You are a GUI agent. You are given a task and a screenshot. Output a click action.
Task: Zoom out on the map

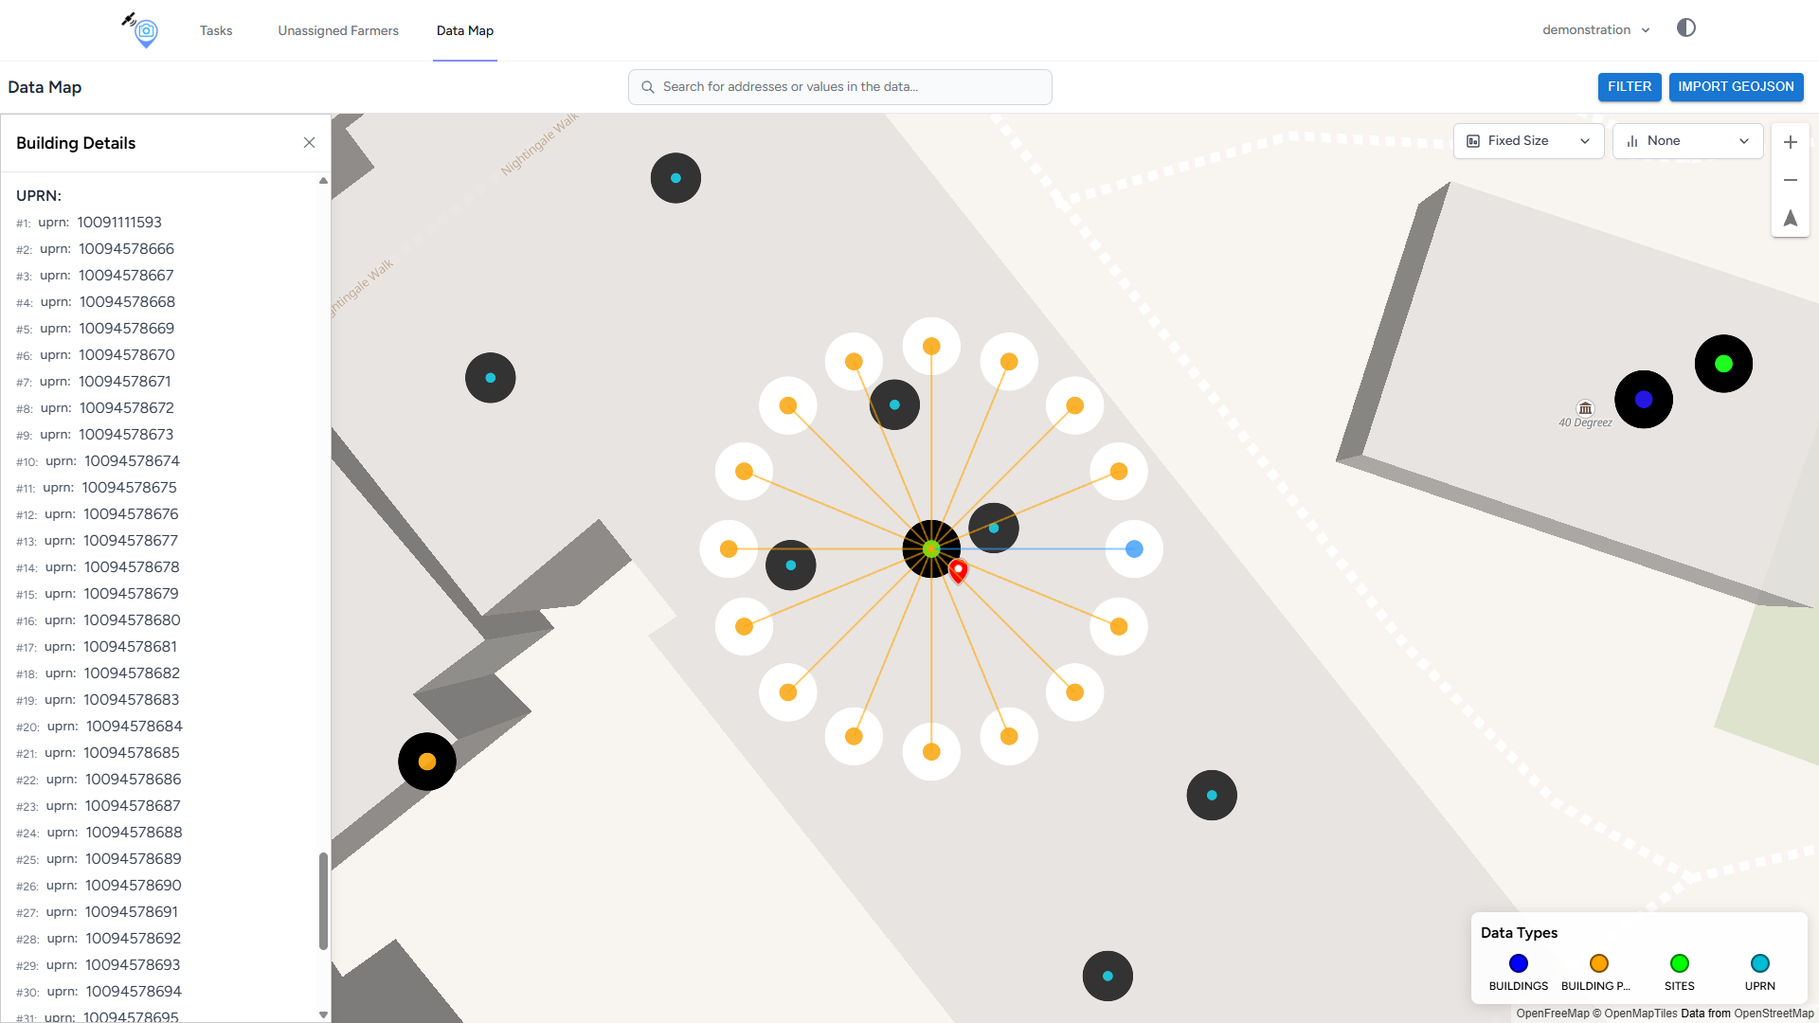[1790, 180]
